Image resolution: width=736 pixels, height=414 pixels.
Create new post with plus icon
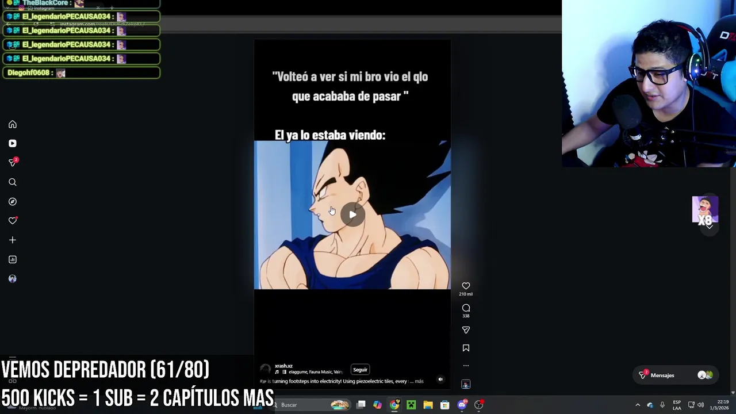coord(13,240)
